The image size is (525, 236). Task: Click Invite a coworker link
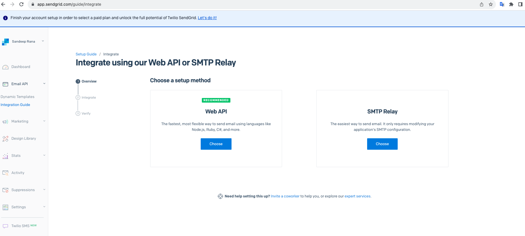pos(285,196)
